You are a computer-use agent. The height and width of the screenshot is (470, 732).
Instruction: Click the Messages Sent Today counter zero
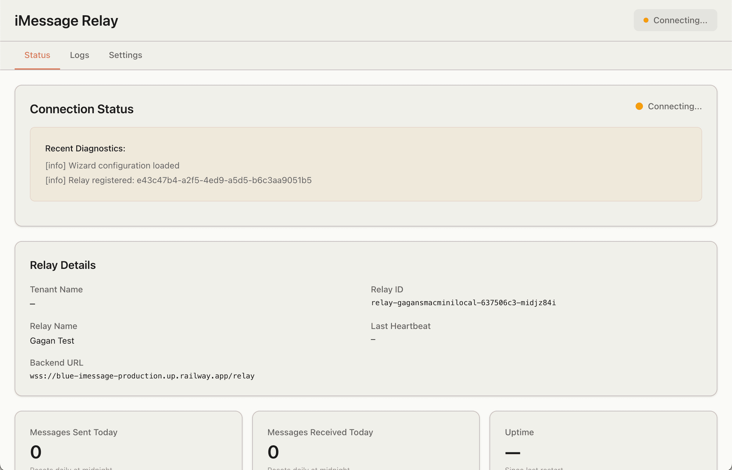pyautogui.click(x=35, y=452)
